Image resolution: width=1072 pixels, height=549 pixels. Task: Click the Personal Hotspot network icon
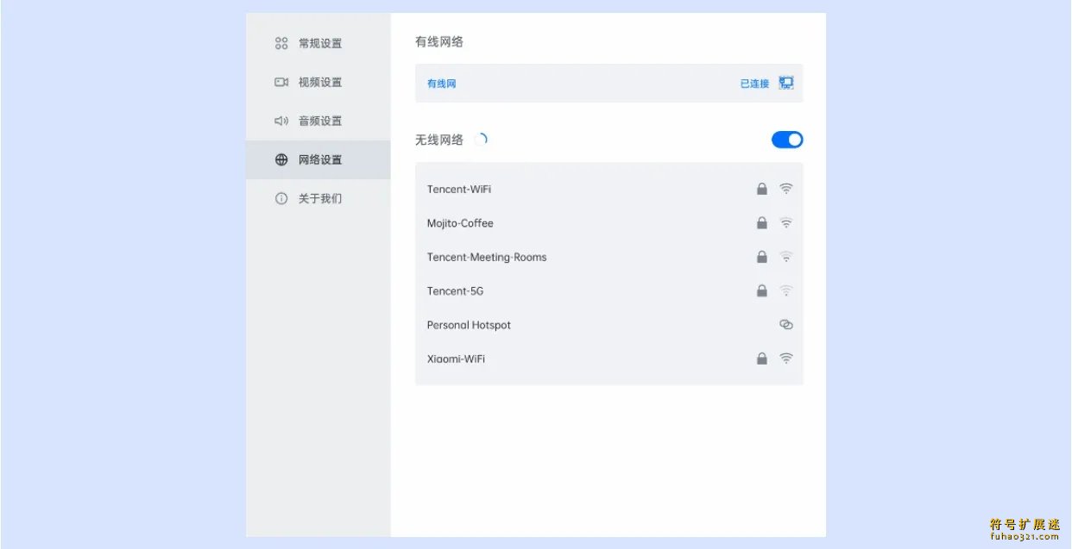click(x=785, y=324)
